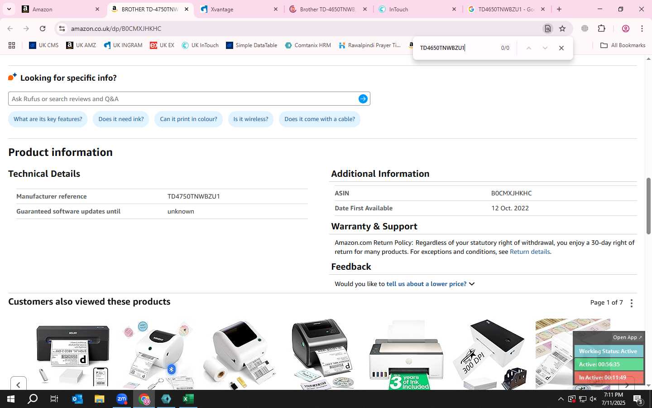Reload the current page
The height and width of the screenshot is (408, 652).
click(43, 29)
